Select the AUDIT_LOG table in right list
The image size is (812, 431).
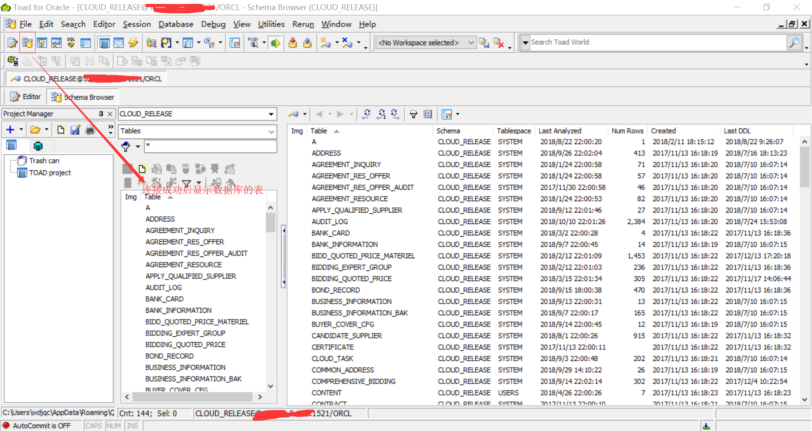click(x=329, y=221)
